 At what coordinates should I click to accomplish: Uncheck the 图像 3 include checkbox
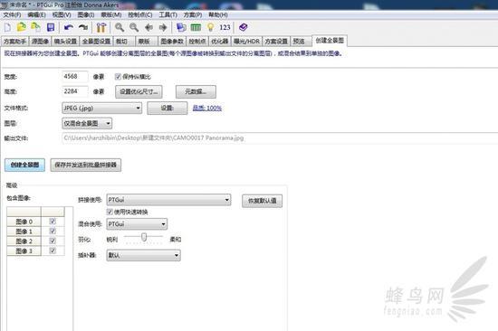click(53, 251)
